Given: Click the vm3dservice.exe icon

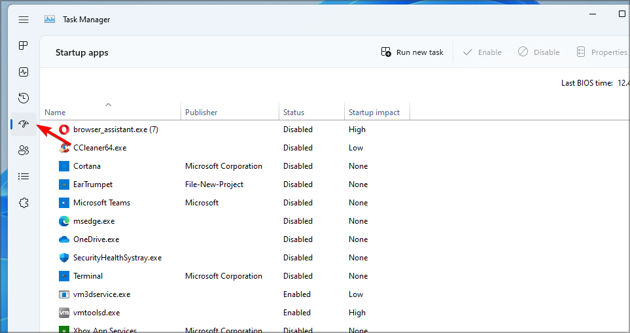Looking at the screenshot, I should tap(64, 294).
